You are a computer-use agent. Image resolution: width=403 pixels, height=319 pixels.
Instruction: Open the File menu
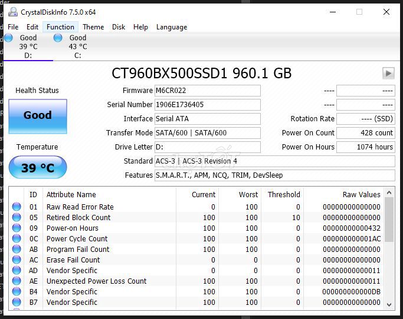click(x=13, y=27)
